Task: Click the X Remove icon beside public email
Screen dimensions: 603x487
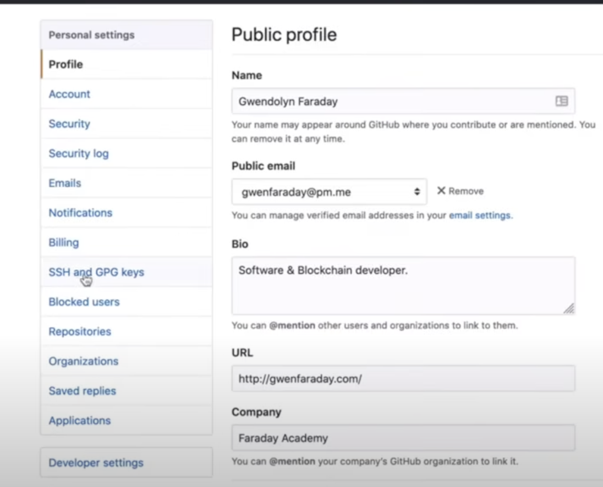Action: [441, 191]
